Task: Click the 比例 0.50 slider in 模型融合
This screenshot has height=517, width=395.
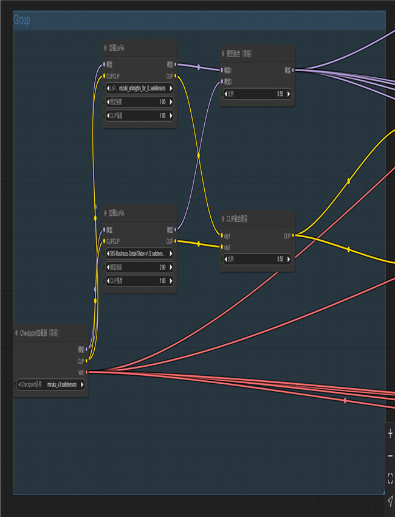Action: click(x=256, y=94)
